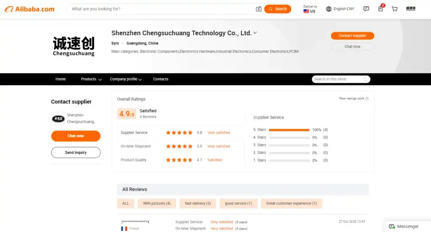Open the Contacts menu item
The width and height of the screenshot is (431, 232).
pyautogui.click(x=160, y=79)
